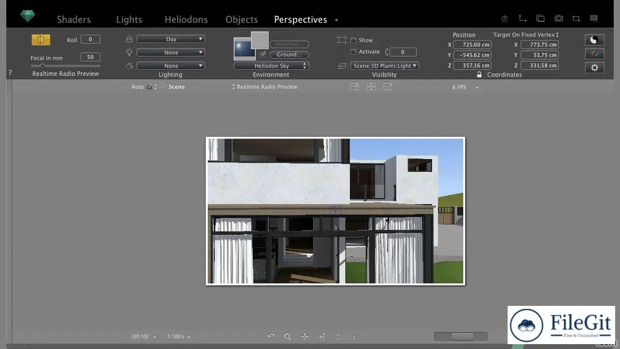Image resolution: width=620 pixels, height=349 pixels.
Task: Click the clipping box icon beside Show
Action: [342, 40]
